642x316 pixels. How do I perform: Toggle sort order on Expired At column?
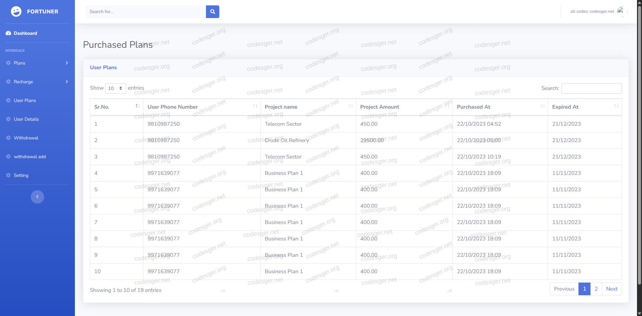616,106
